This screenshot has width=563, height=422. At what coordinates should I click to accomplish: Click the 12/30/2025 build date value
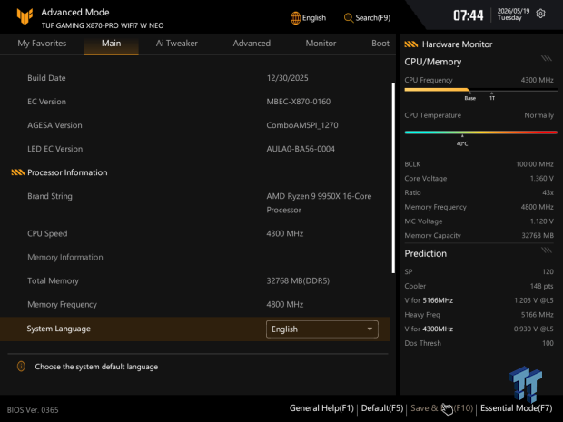287,78
